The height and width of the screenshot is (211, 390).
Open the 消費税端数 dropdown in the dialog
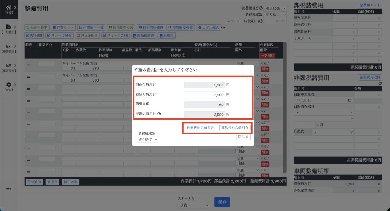tap(147, 139)
